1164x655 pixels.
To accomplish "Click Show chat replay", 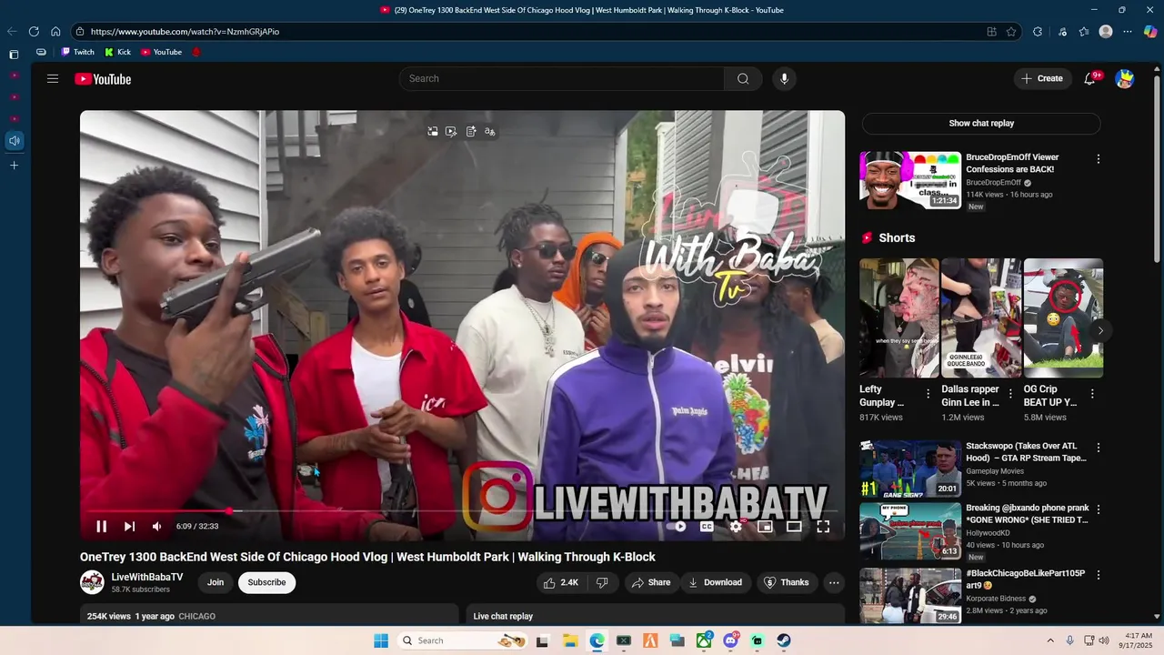I will 981,123.
